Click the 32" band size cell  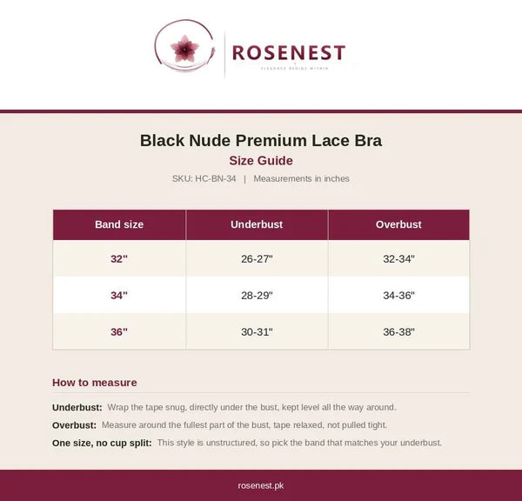click(119, 258)
